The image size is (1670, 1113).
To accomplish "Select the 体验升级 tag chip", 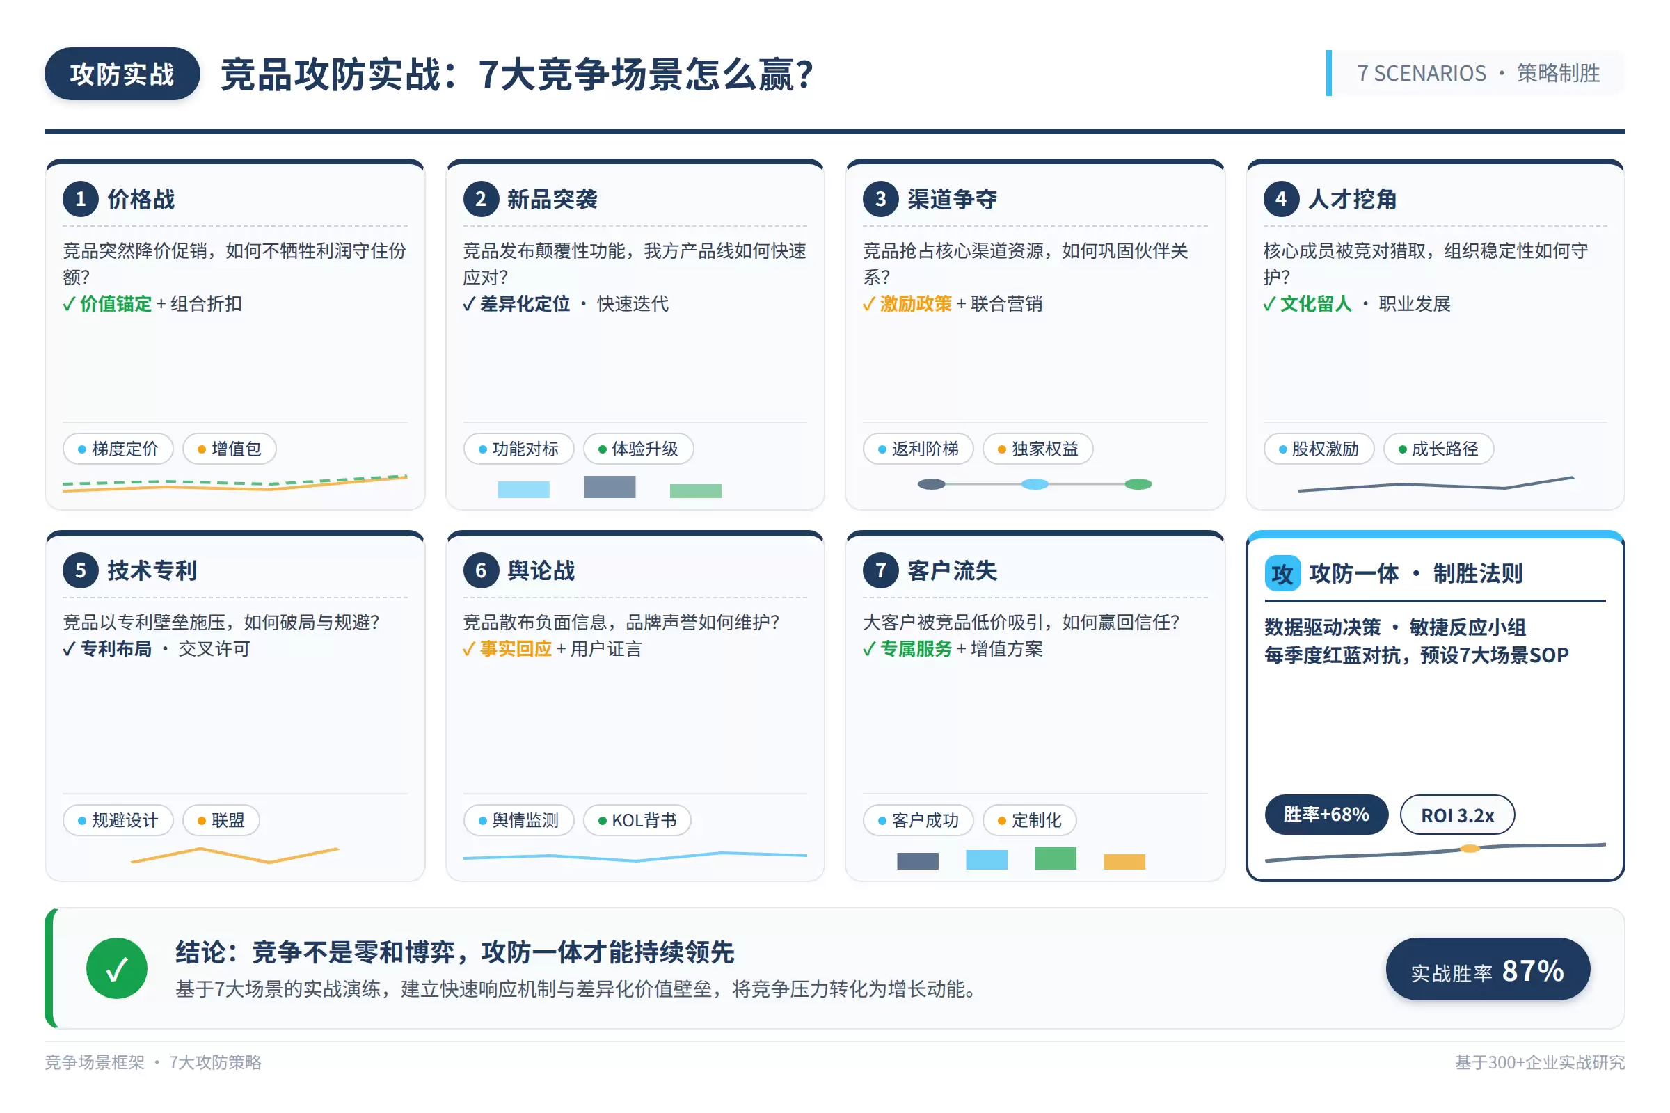I will (x=637, y=449).
